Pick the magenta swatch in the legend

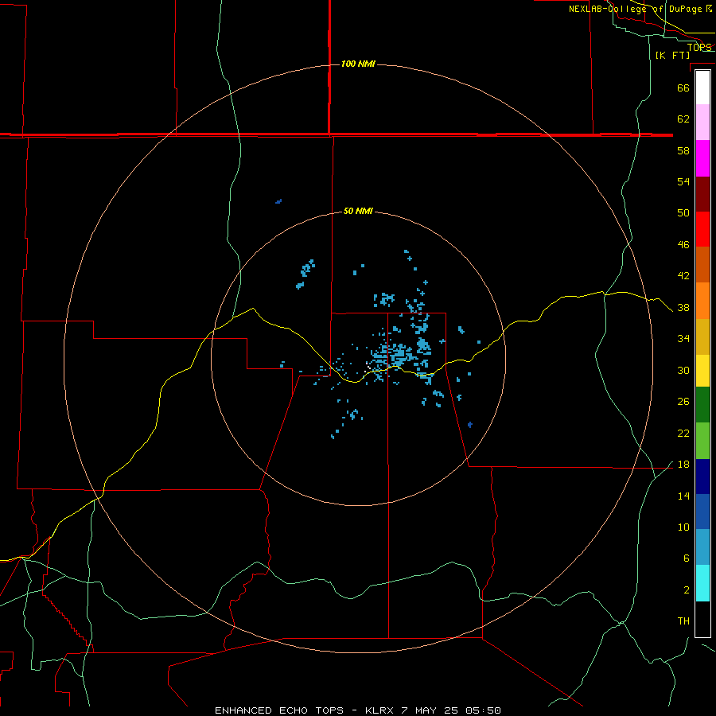[x=702, y=158]
